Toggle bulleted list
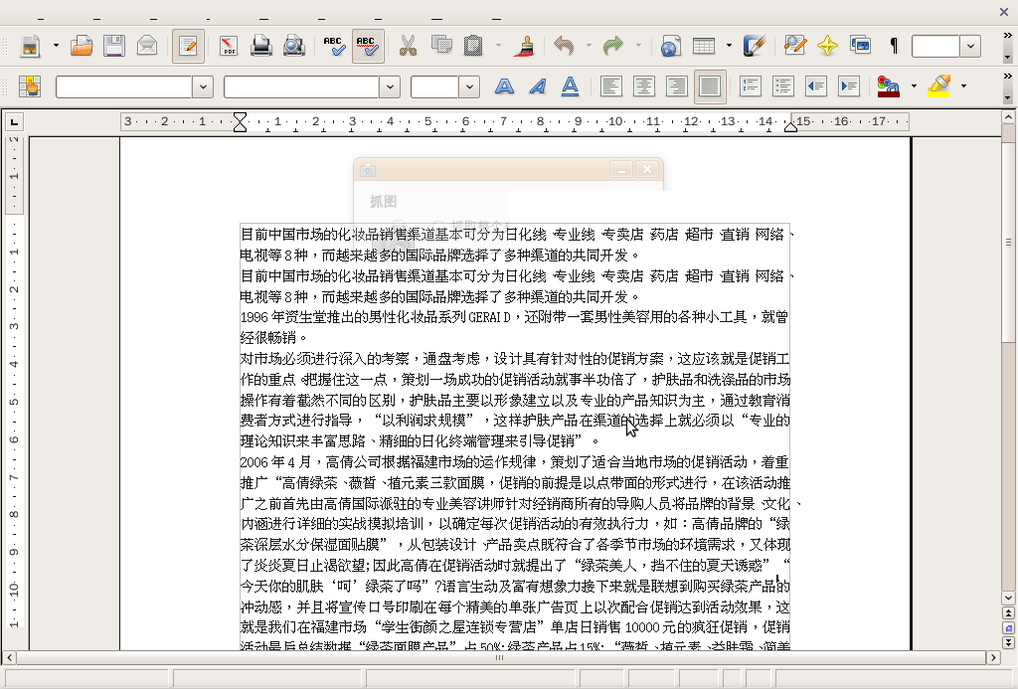The image size is (1018, 689). point(783,86)
